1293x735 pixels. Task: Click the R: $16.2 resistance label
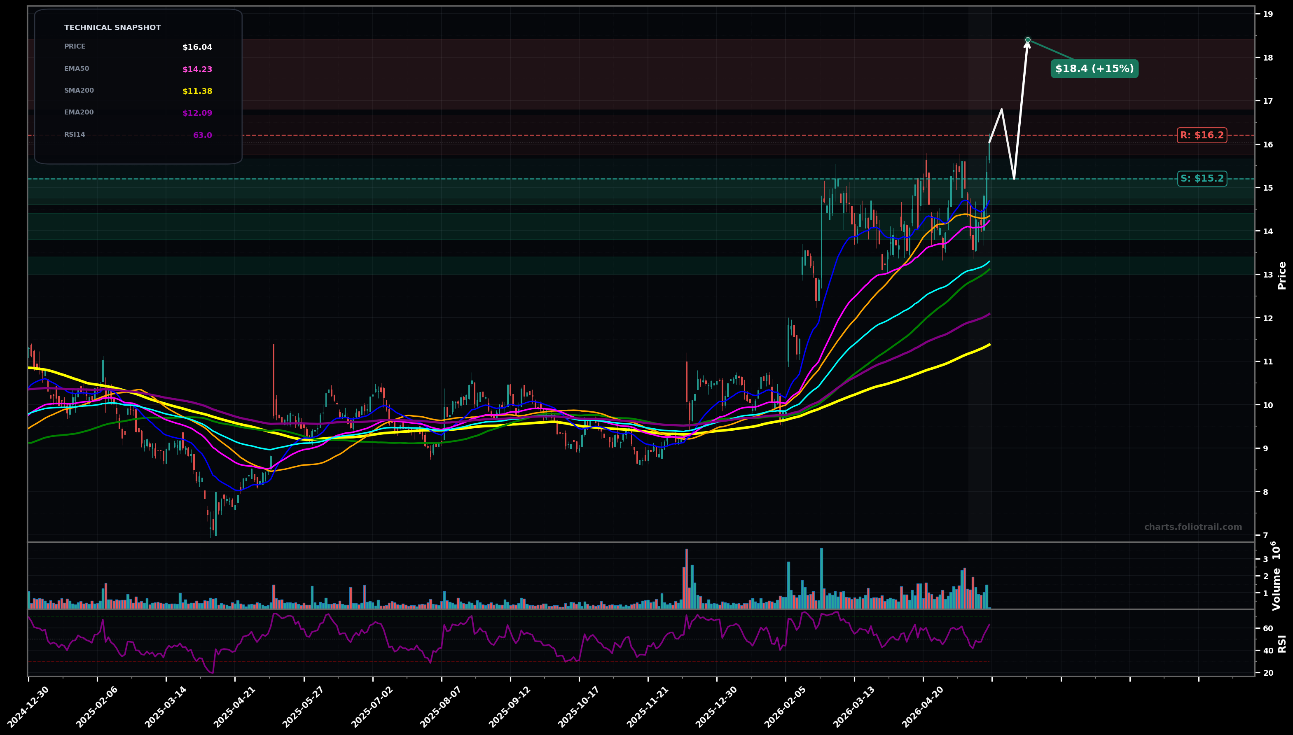tap(1202, 135)
